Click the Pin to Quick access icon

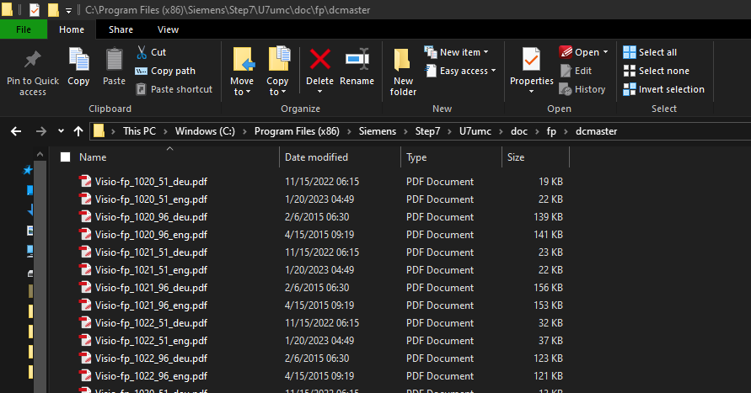tap(33, 61)
